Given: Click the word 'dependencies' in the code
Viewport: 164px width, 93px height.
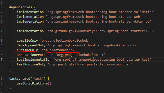Looking at the screenshot, I should click(x=20, y=7).
